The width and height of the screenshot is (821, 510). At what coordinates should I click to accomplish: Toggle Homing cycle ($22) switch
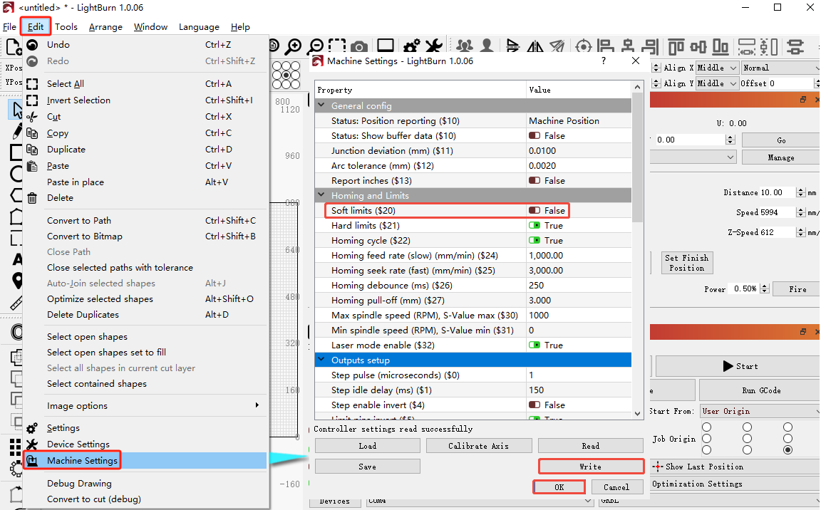click(535, 241)
